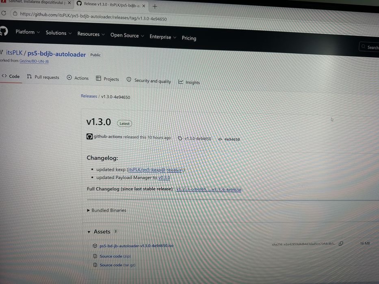Close the Release v1.3.0 tab
Image resolution: width=379 pixels, height=284 pixels.
point(144,6)
